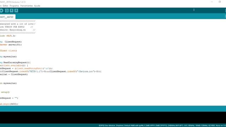Image resolution: width=226 pixels, height=127 pixels.
Task: Save the sketch with the down-arrow Save icon
Action: 16,11
